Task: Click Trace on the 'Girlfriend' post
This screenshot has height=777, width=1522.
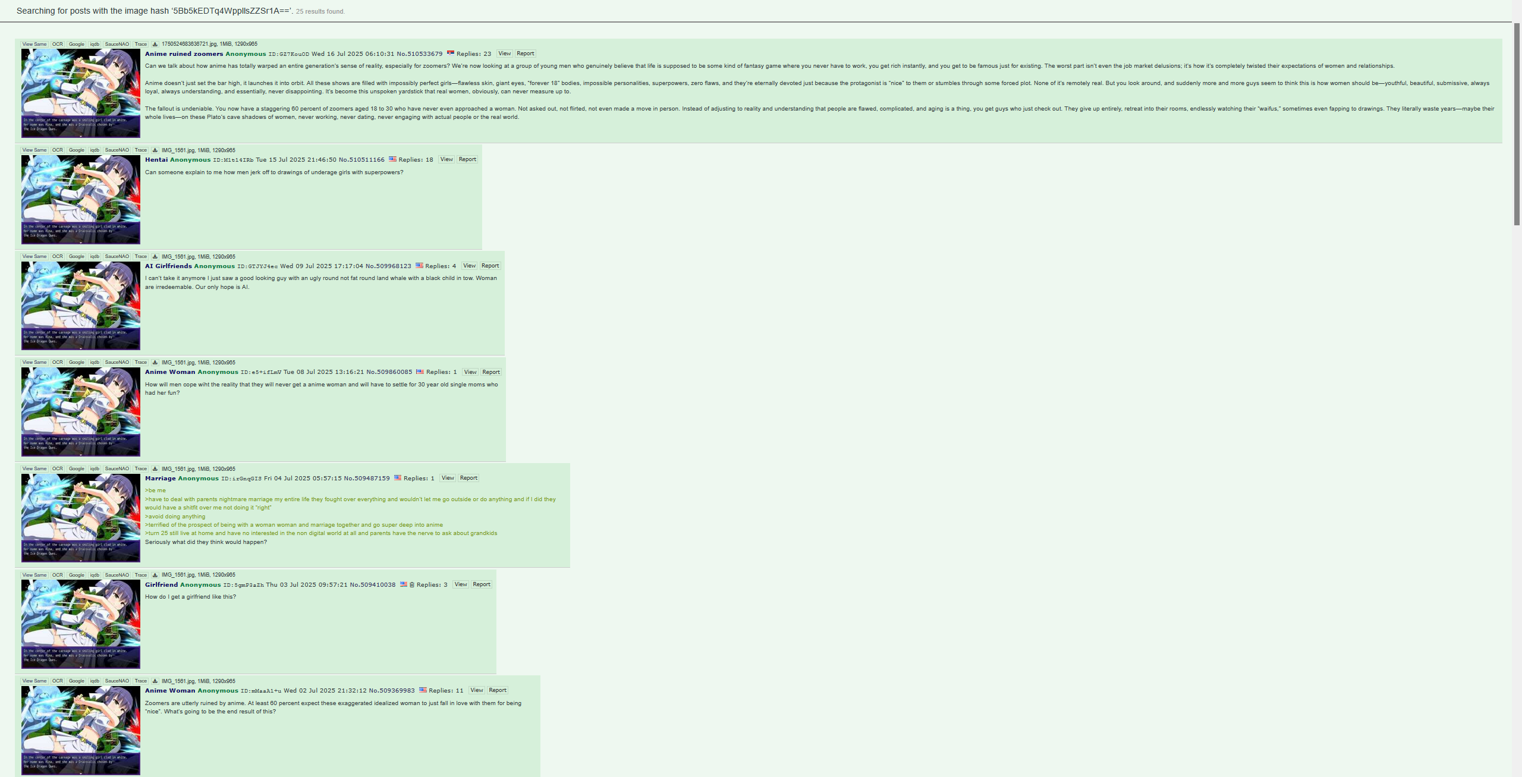Action: pyautogui.click(x=141, y=575)
